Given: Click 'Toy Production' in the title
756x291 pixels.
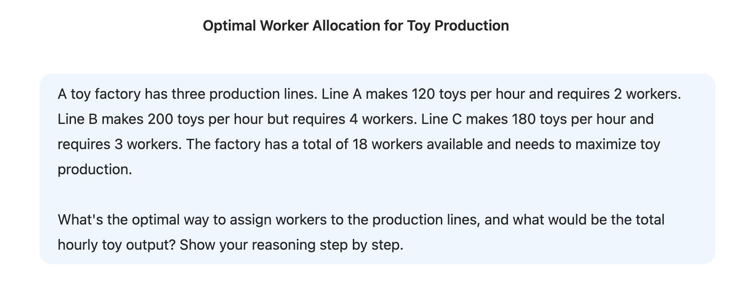Looking at the screenshot, I should (x=458, y=26).
